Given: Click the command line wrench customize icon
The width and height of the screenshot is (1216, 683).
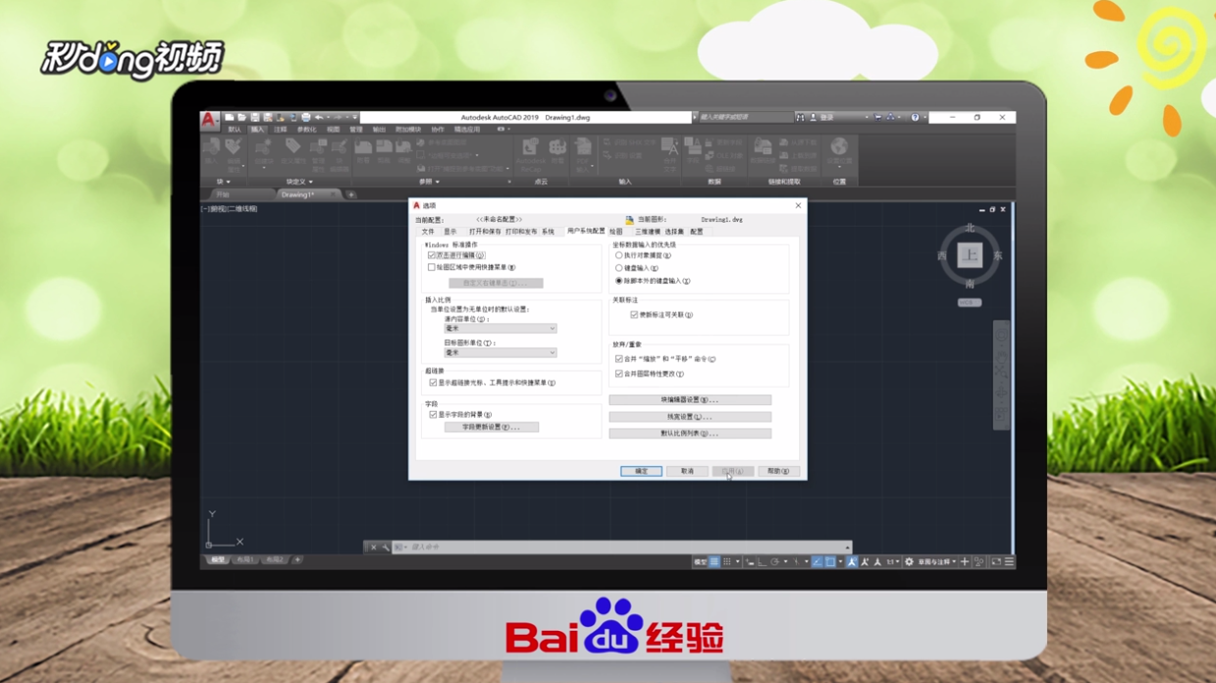Looking at the screenshot, I should (386, 548).
